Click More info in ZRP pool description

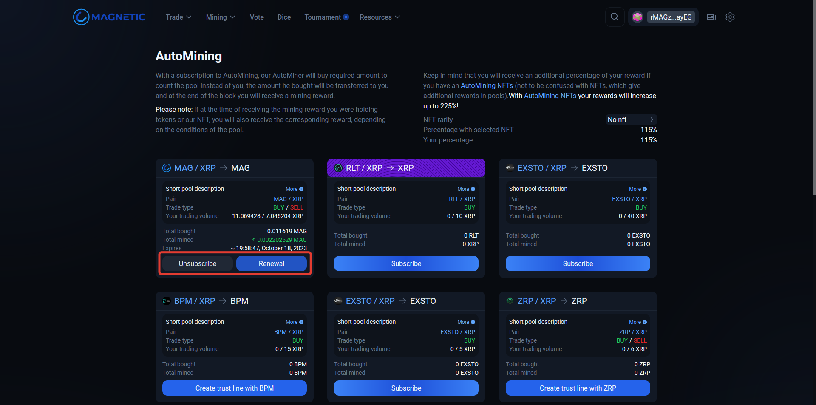click(x=638, y=322)
